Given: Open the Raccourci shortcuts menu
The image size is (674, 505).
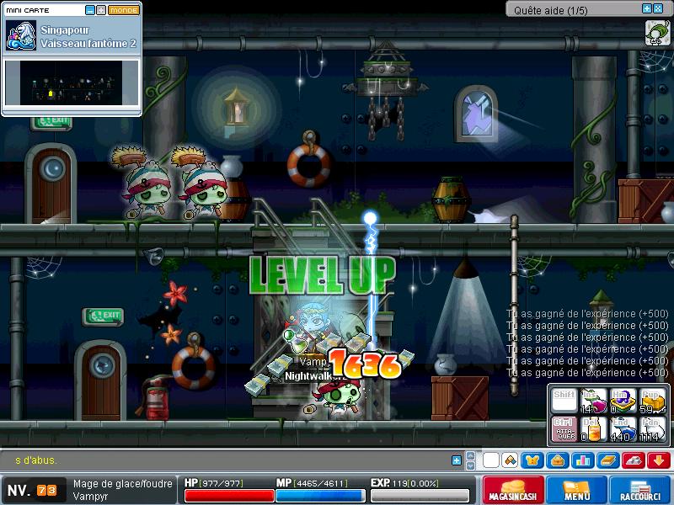Looking at the screenshot, I should tap(639, 490).
